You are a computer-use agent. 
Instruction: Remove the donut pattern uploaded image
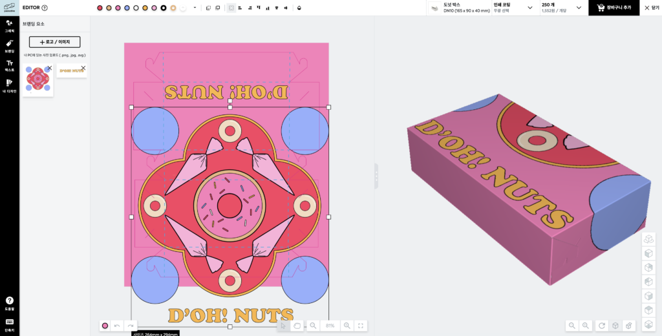point(49,68)
